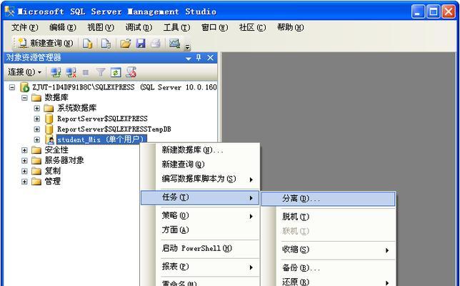This screenshot has height=286, width=460.
Task: Collapse the ZJUT-1D4DF91B8C\SQLEXPRESS server node
Action: [12, 87]
